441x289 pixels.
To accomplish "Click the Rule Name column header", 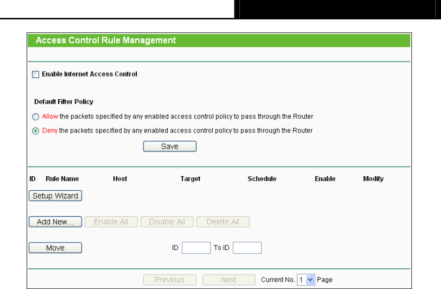I will [x=62, y=179].
